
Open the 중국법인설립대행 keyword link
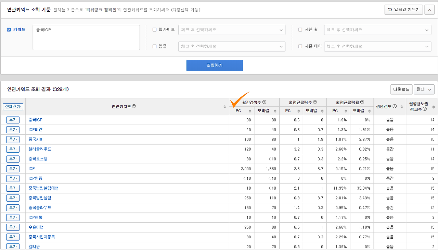tap(44, 188)
